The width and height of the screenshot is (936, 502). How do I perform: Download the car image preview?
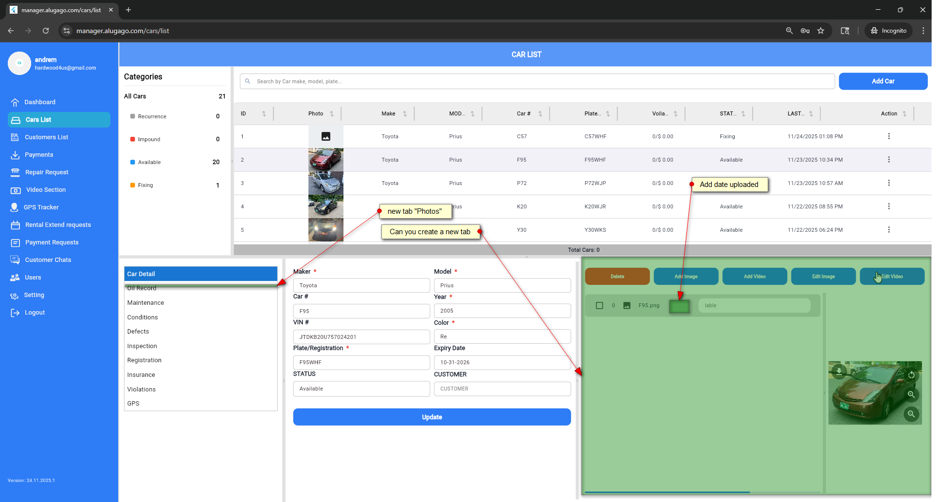click(x=839, y=372)
